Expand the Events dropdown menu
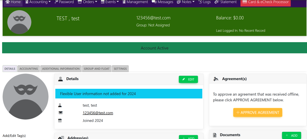 point(110,2)
